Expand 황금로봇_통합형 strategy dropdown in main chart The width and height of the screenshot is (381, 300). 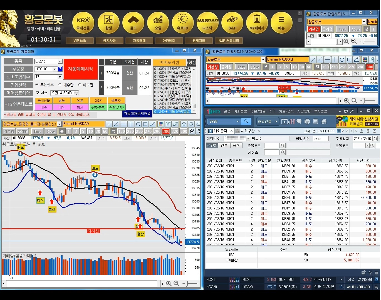59,124
